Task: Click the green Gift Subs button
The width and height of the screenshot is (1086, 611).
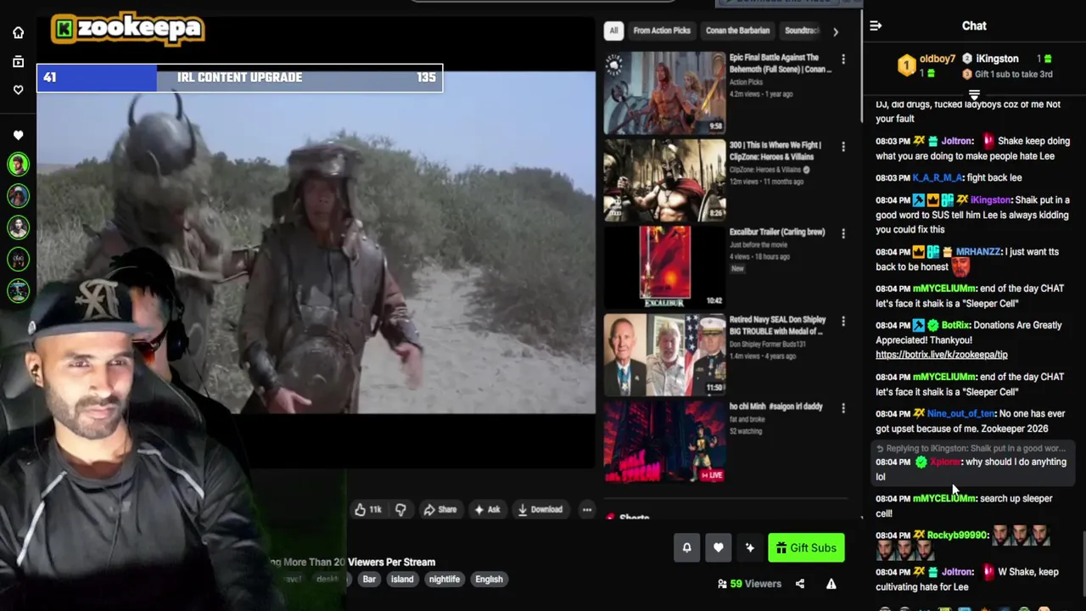Action: (x=806, y=548)
